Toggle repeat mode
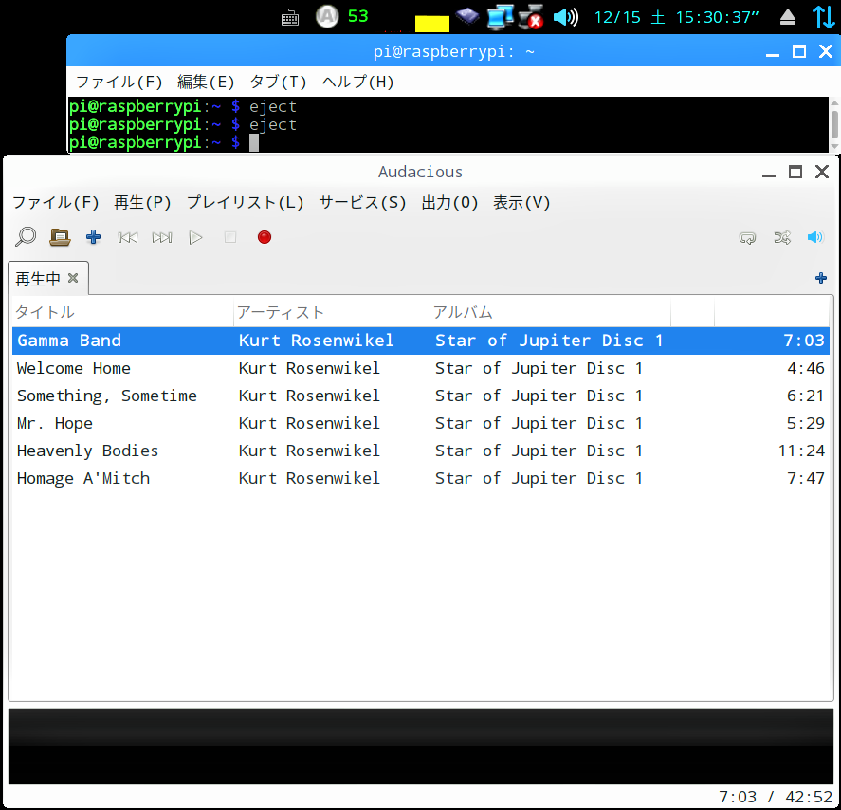Viewport: 841px width, 810px height. tap(747, 237)
